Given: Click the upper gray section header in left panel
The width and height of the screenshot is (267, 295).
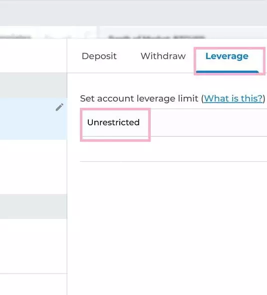Looking at the screenshot, I should pyautogui.click(x=33, y=85).
